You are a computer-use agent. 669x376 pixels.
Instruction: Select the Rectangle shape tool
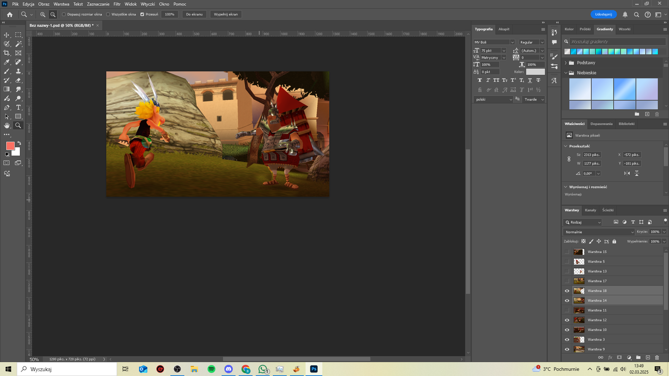click(x=18, y=116)
